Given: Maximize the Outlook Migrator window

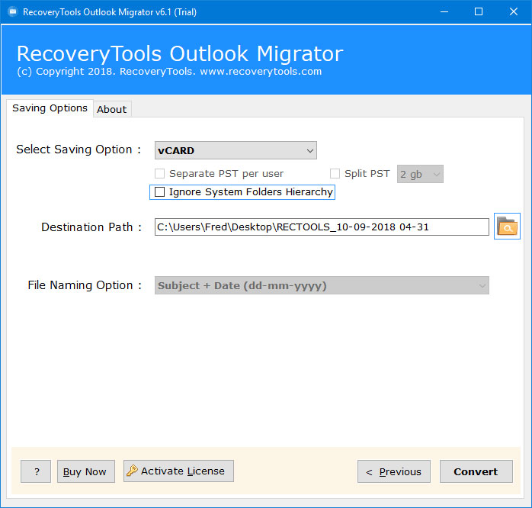Looking at the screenshot, I should coord(479,12).
